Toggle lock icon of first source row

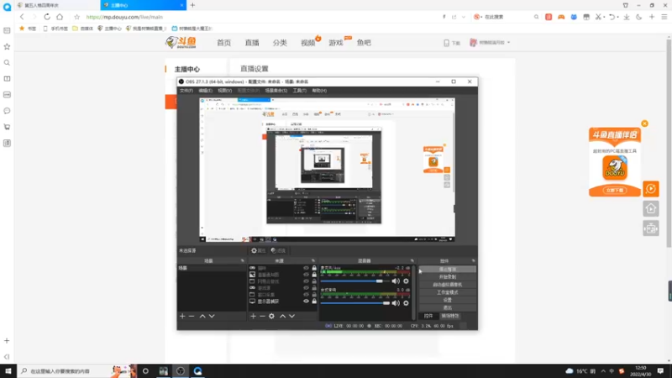click(314, 268)
